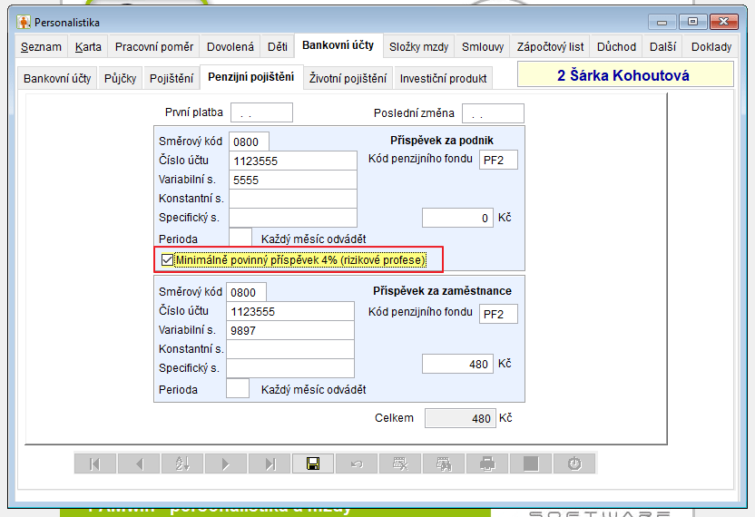Screen dimensions: 755x517
Task: Open the Složky mzdy tab
Action: (x=418, y=47)
